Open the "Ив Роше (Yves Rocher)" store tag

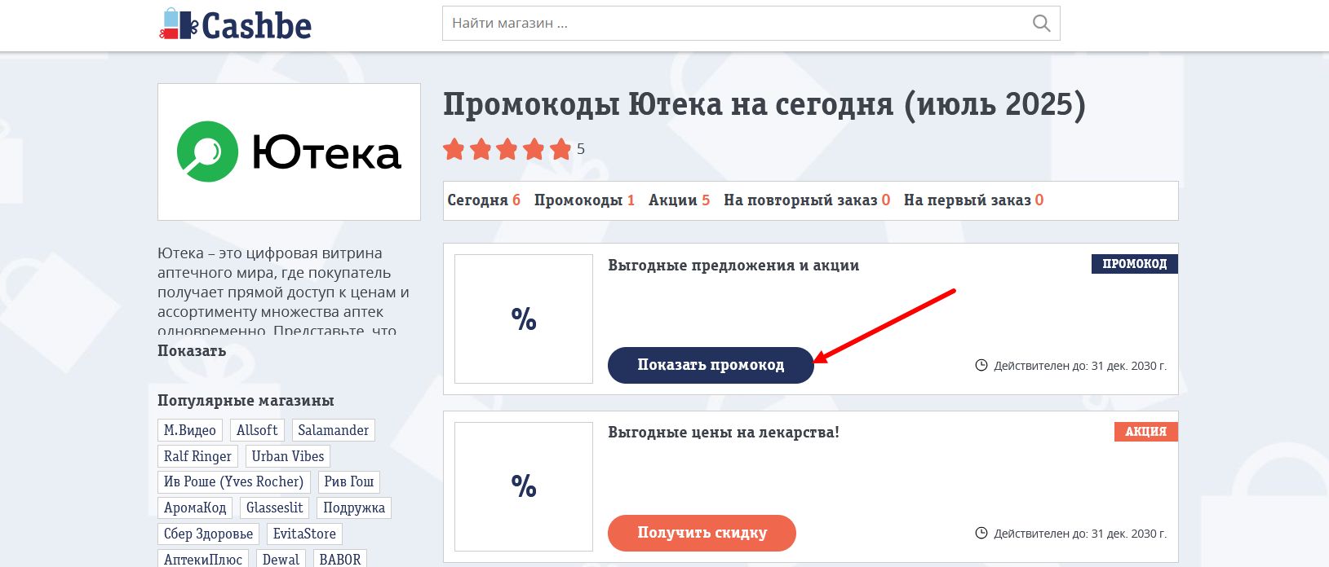tap(233, 481)
